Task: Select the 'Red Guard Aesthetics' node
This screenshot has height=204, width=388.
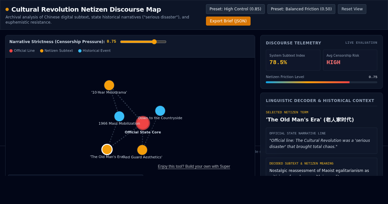Action: click(142, 150)
